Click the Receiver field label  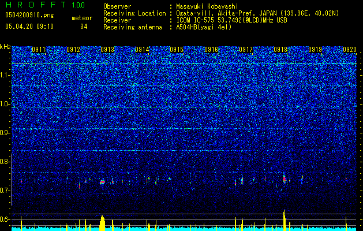coord(117,20)
